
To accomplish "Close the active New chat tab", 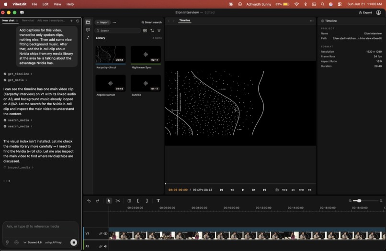I will pyautogui.click(x=17, y=21).
